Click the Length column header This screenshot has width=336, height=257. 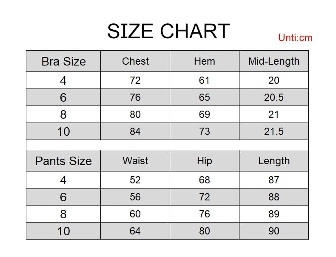pyautogui.click(x=273, y=161)
